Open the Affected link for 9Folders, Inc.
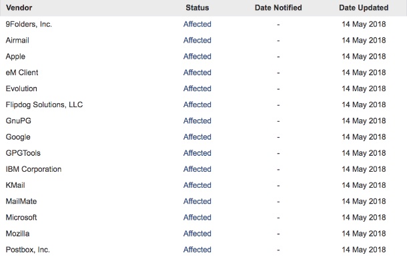Image resolution: width=407 pixels, height=257 pixels. pyautogui.click(x=197, y=24)
